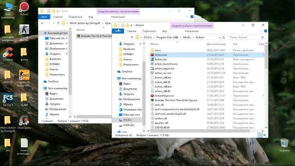295x166 pixels.
Task: Launch Counter-Strike Global Offensive shortcut
Action: point(24,78)
